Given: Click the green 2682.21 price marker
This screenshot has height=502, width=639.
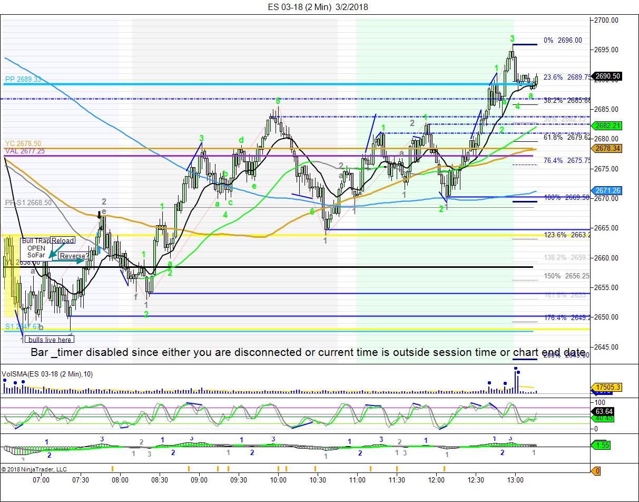Looking at the screenshot, I should 607,125.
